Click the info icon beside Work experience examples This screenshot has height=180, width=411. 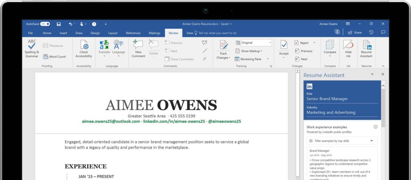pos(375,127)
